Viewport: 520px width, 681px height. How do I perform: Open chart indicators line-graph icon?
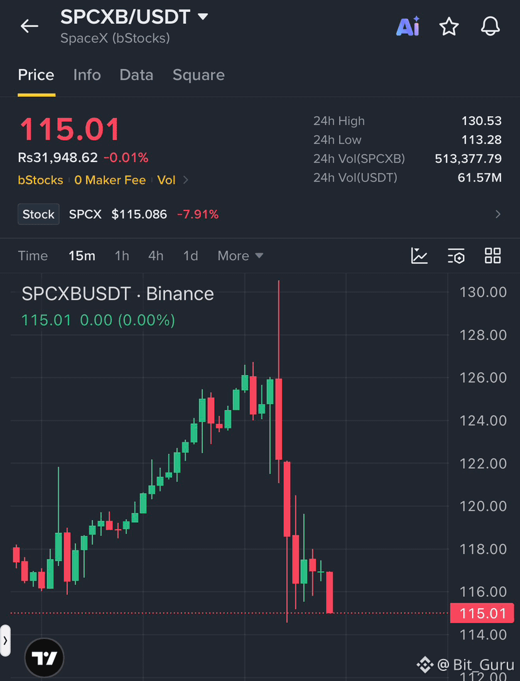(x=420, y=255)
